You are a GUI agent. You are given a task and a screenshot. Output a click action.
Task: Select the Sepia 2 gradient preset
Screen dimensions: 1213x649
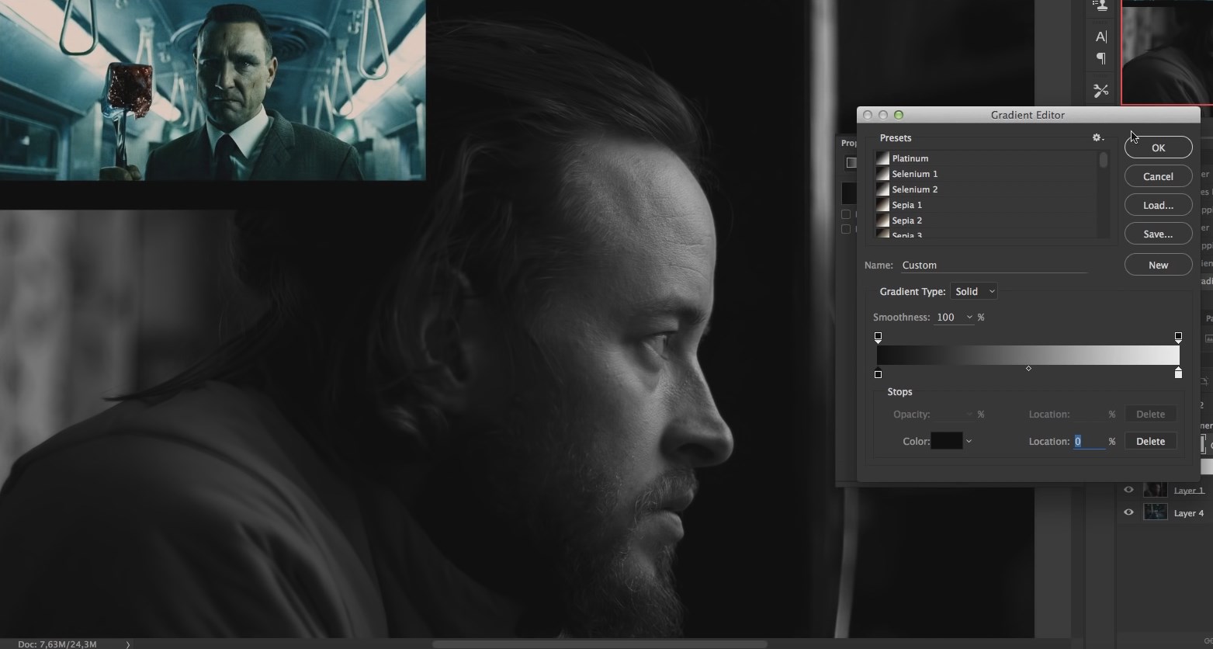click(x=986, y=220)
